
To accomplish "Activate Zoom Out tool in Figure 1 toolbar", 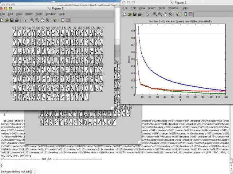I will 160,14.
